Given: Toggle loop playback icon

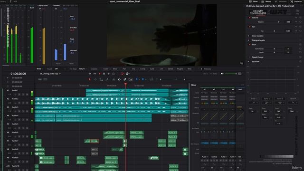Looking at the screenshot, I should [114, 74].
